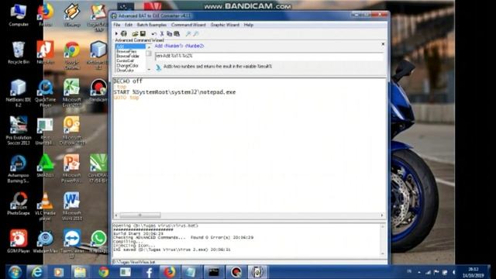This screenshot has height=279, width=496.
Task: Click the taskbar clock showing the date
Action: [x=474, y=272]
